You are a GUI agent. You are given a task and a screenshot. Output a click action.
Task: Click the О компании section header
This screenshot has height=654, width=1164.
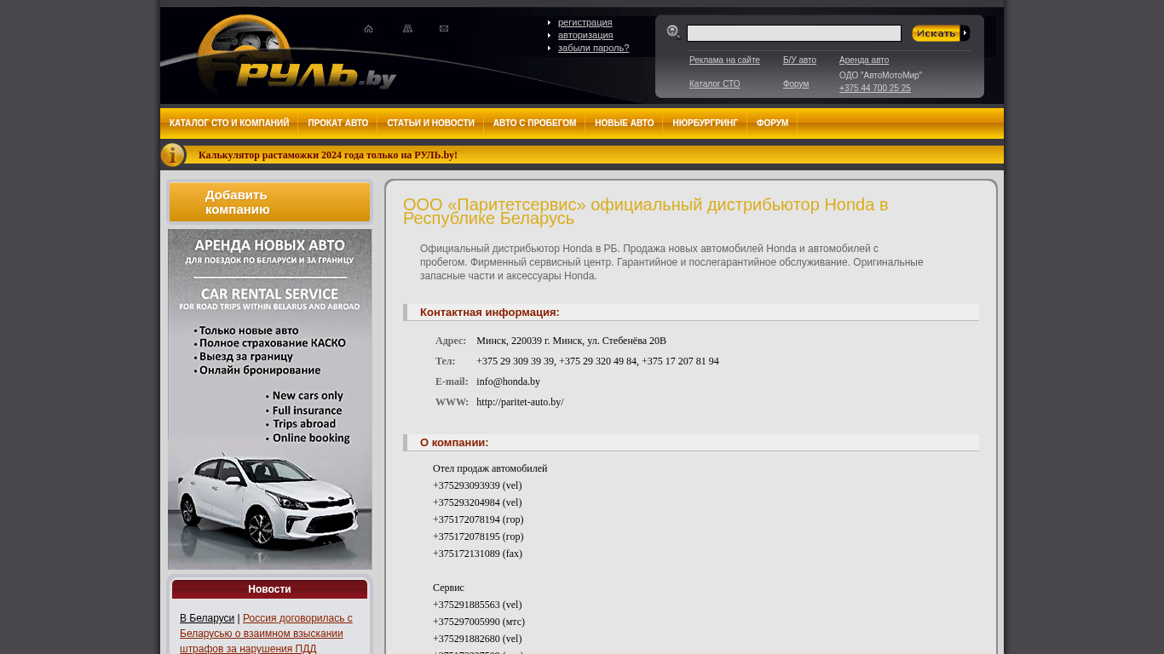pyautogui.click(x=691, y=443)
